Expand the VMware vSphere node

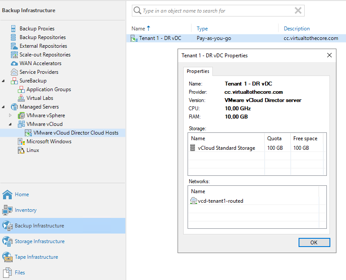click(x=10, y=115)
